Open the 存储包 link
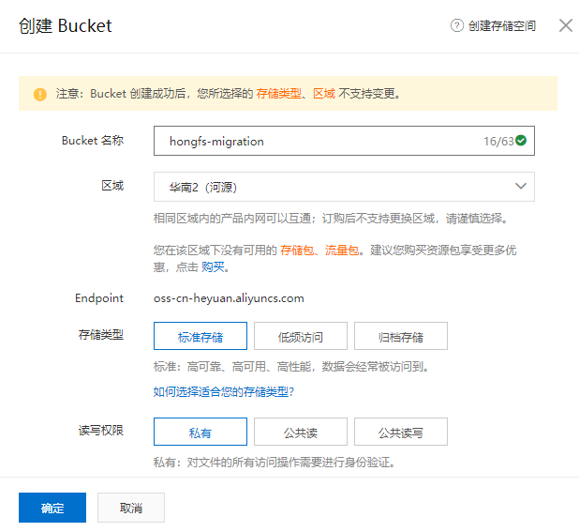 [x=296, y=250]
